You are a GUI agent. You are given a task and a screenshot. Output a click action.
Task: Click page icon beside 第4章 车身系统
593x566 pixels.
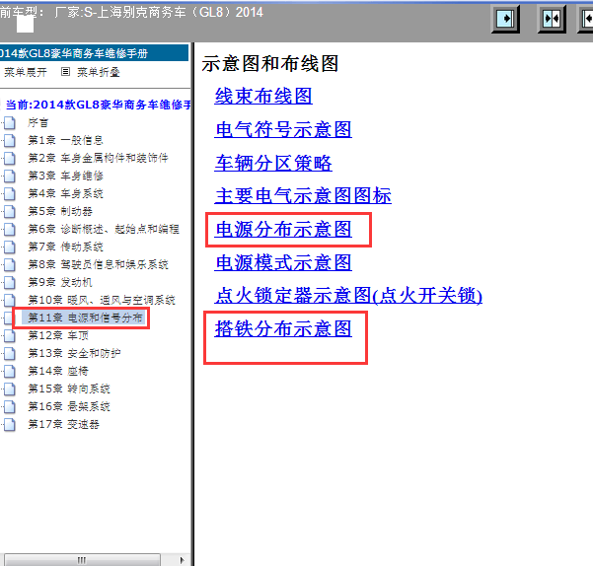[x=10, y=194]
